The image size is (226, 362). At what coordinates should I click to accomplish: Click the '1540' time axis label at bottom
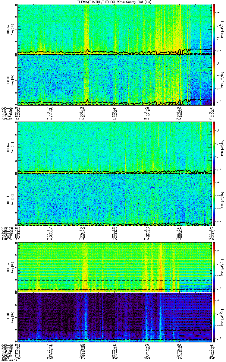click(x=179, y=358)
